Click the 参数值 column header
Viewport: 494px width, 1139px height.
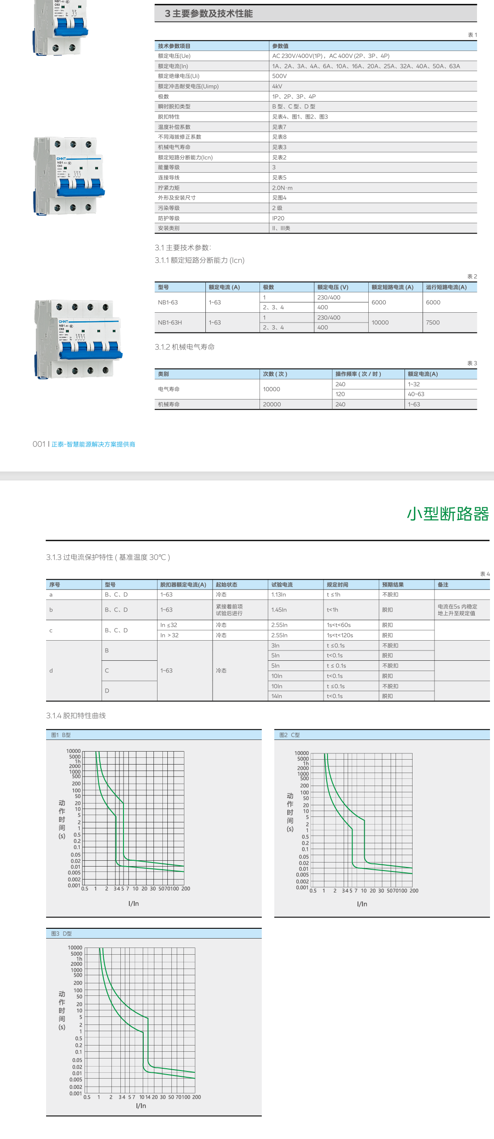[x=280, y=46]
